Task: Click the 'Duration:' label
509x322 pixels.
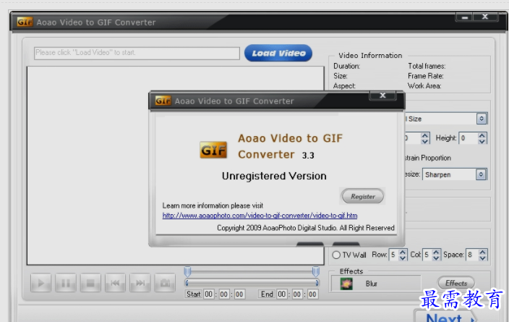Action: [346, 66]
